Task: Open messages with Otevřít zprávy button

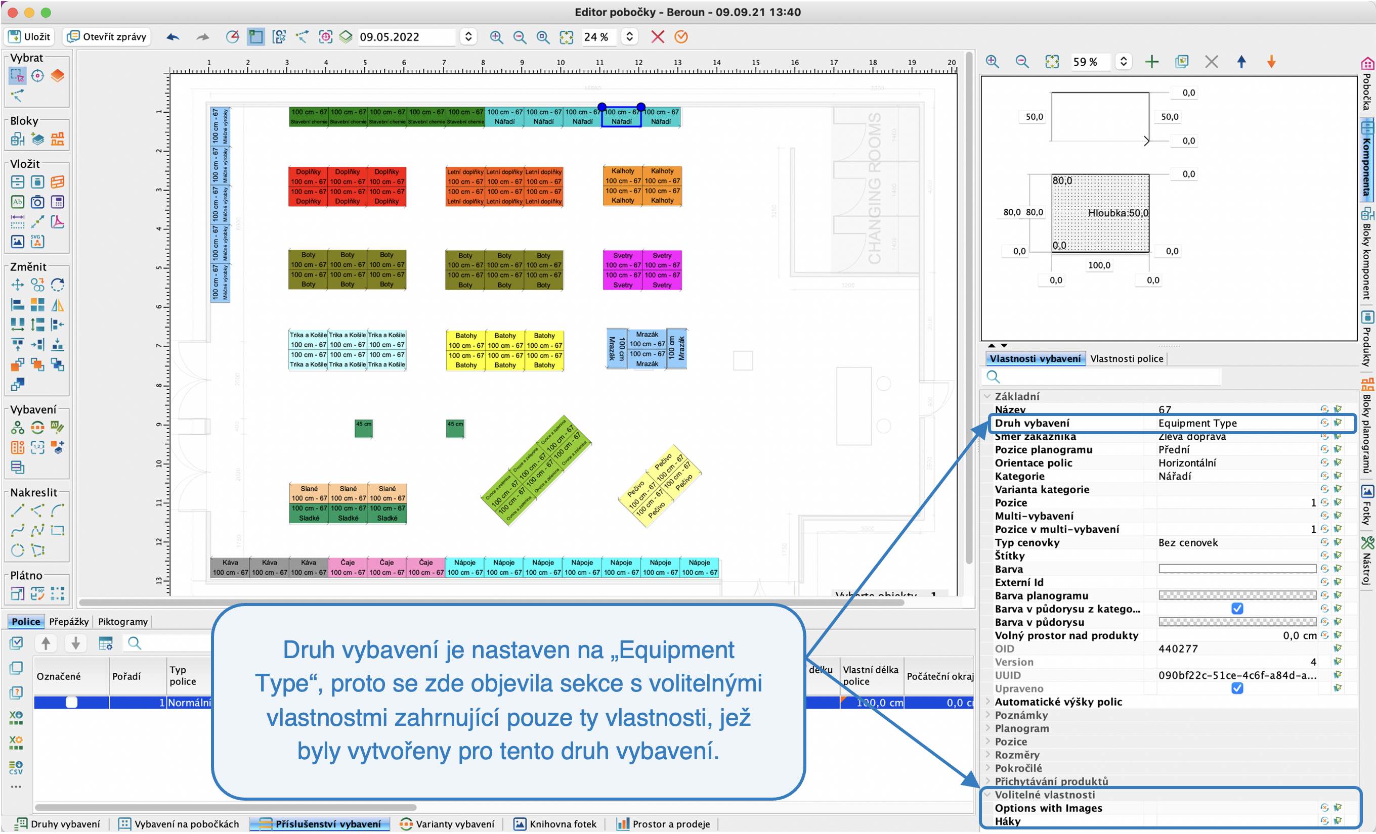Action: pos(107,37)
